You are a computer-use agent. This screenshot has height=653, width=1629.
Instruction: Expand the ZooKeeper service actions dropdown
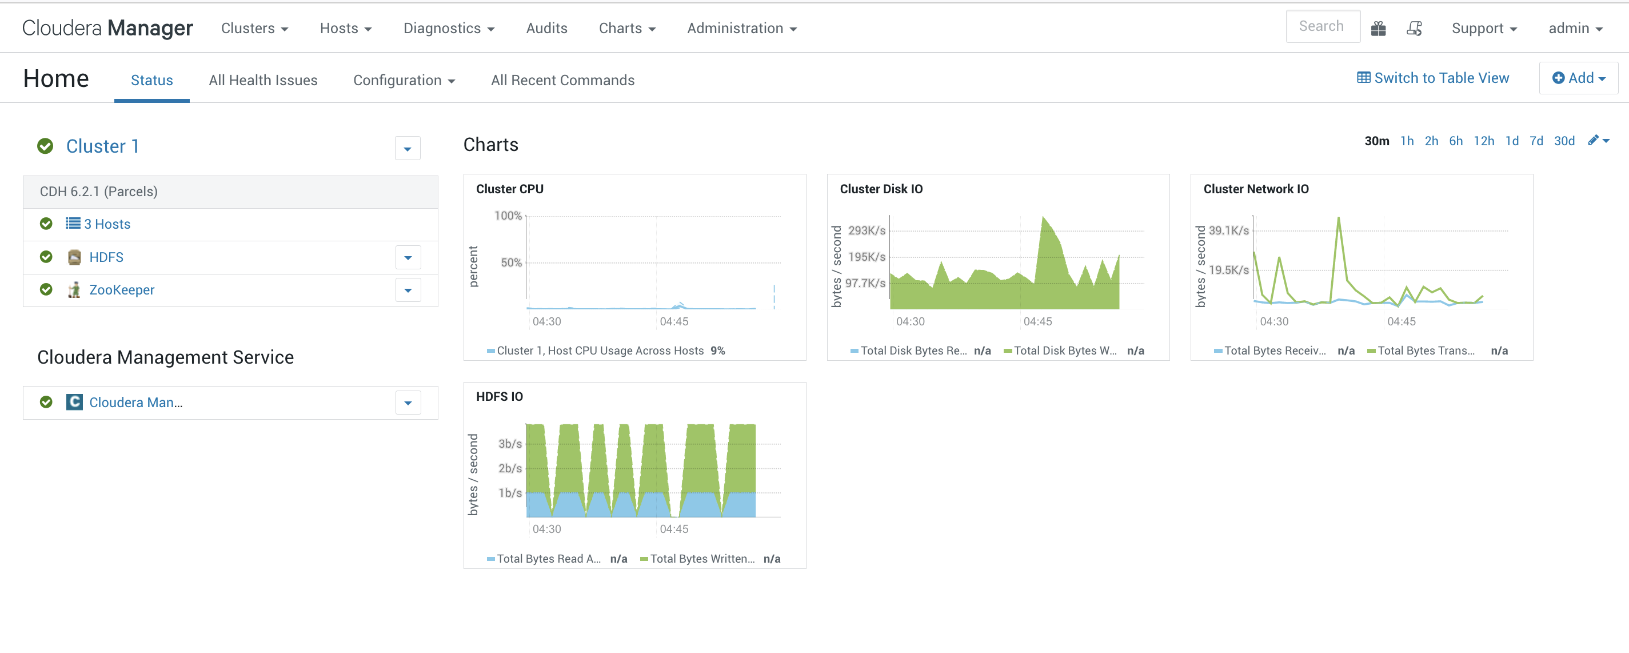409,290
